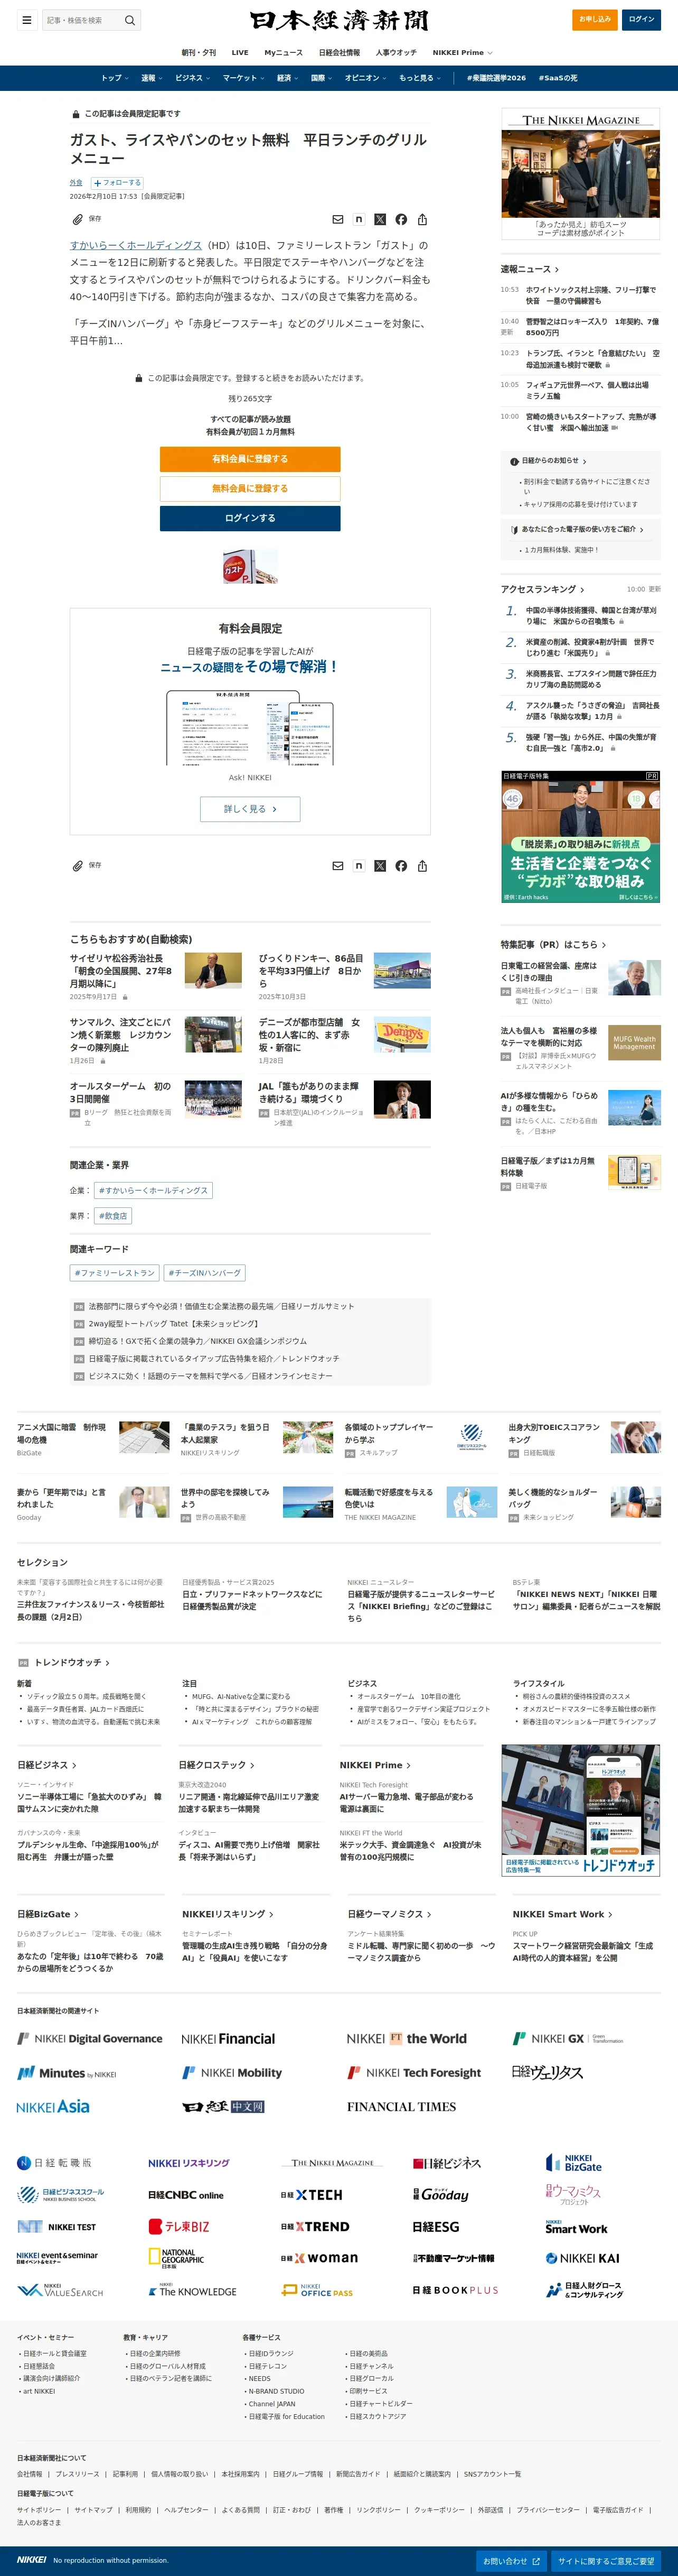Click the Facebook icon below Ask! NIKKEI box
Viewport: 678px width, 2576px height.
pyautogui.click(x=400, y=866)
